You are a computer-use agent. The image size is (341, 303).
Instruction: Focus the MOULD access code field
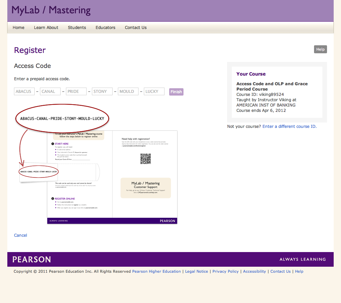click(128, 91)
